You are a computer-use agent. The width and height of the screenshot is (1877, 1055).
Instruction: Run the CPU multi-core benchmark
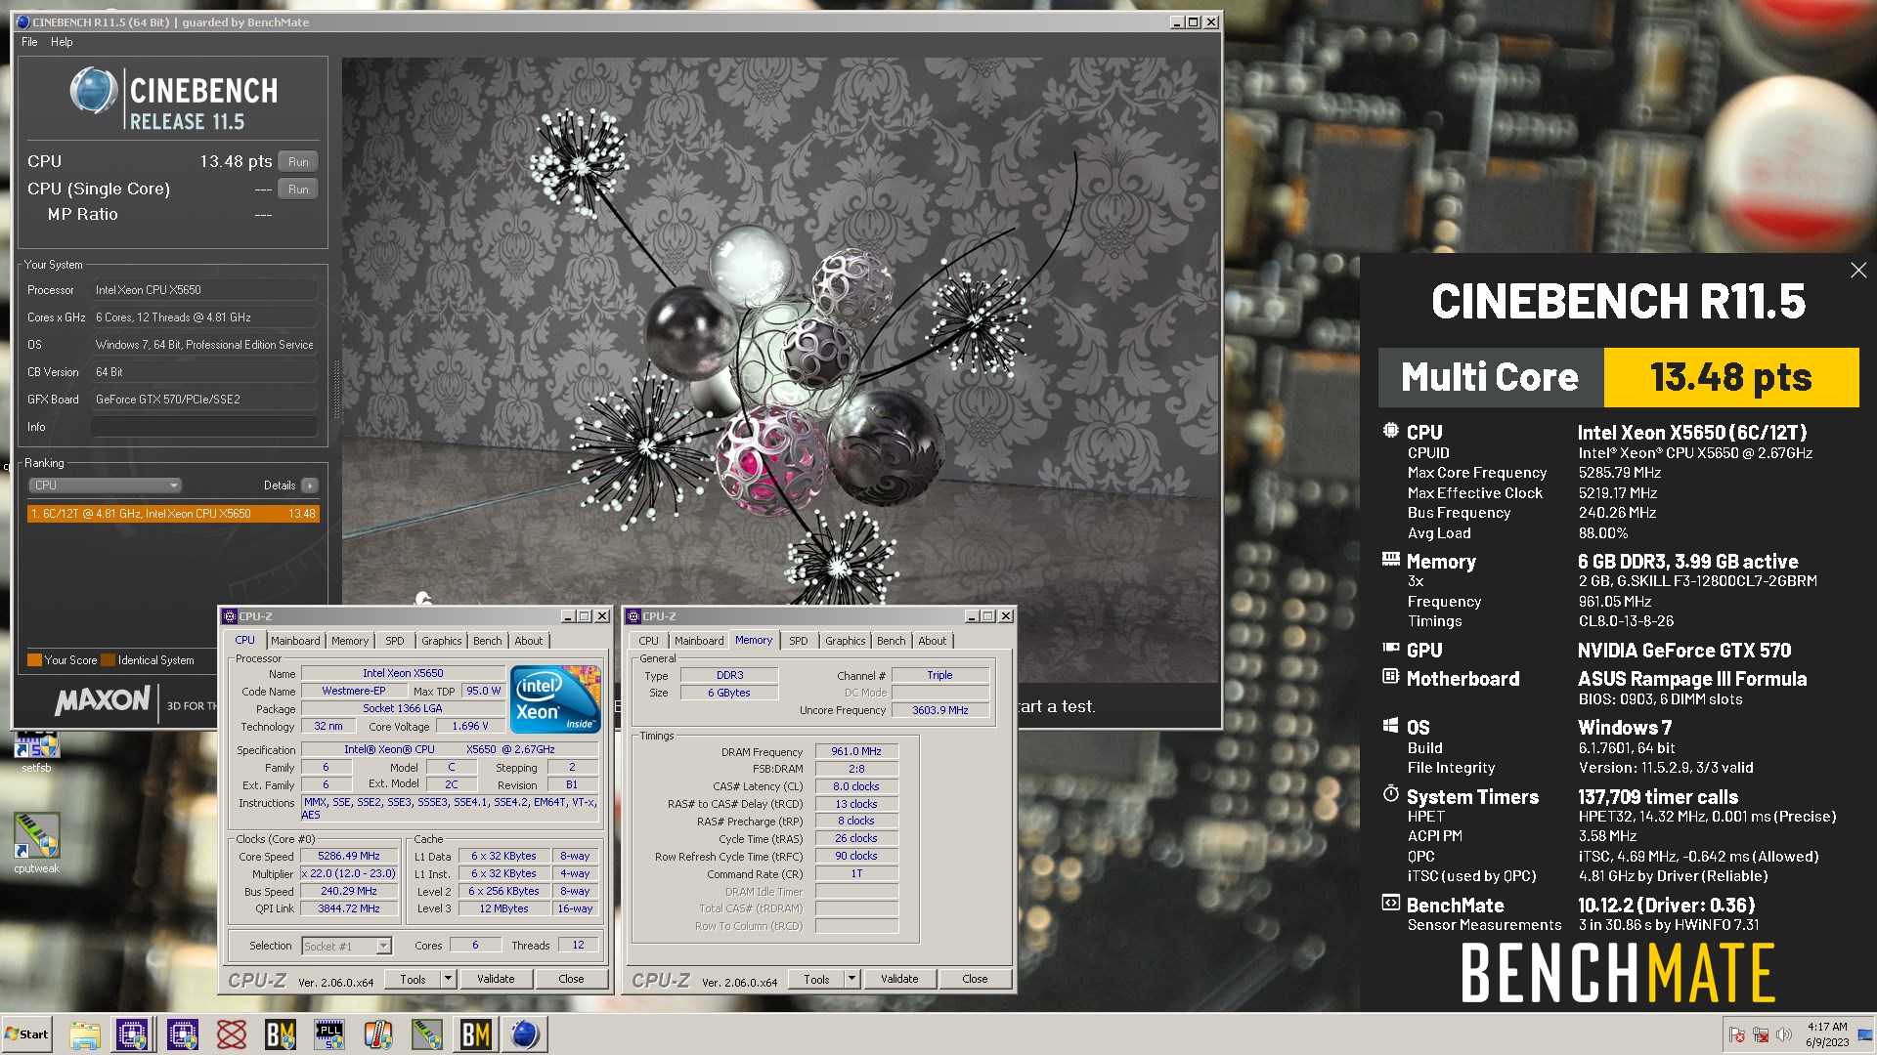coord(298,162)
